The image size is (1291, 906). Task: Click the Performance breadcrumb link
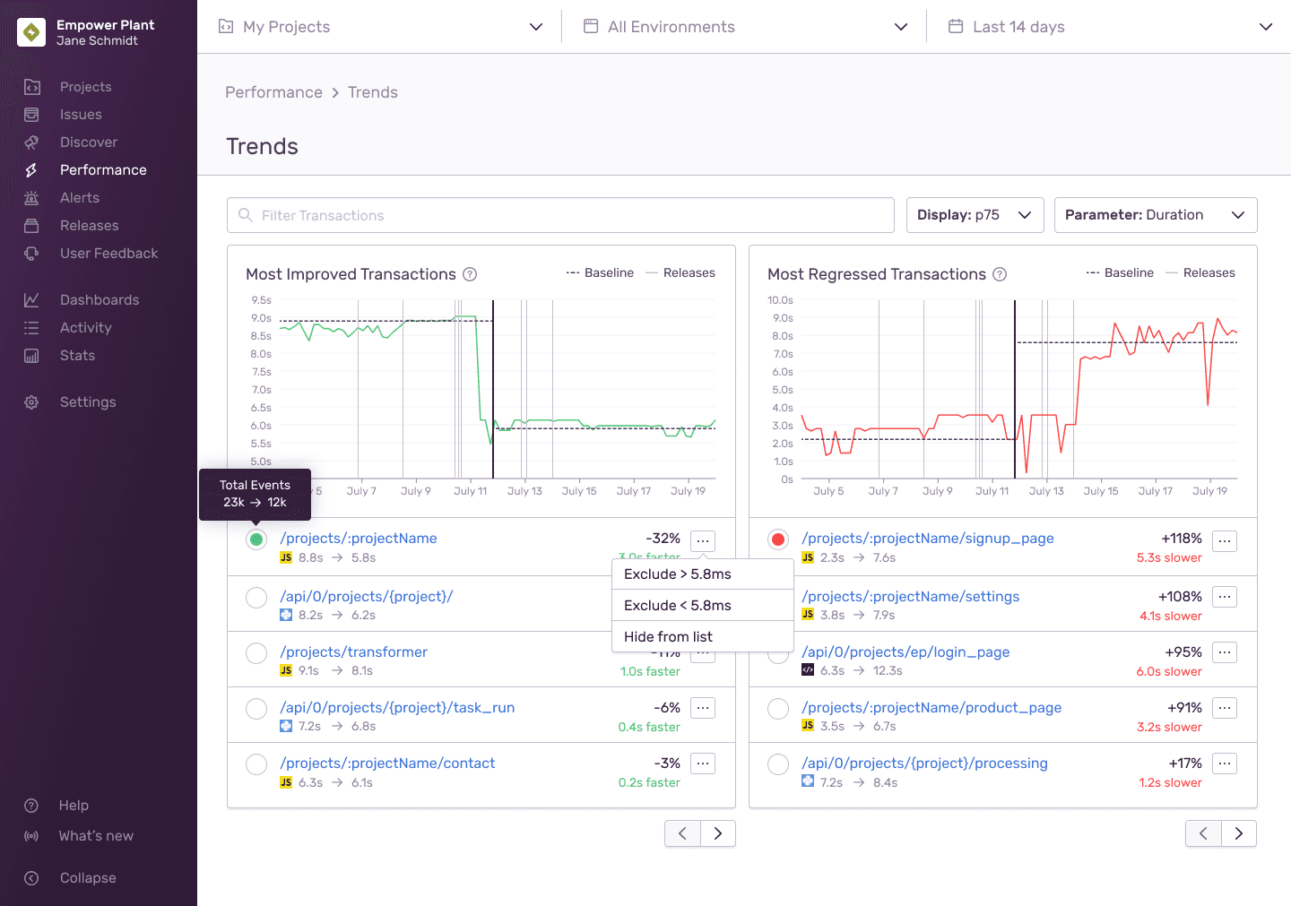click(x=273, y=91)
